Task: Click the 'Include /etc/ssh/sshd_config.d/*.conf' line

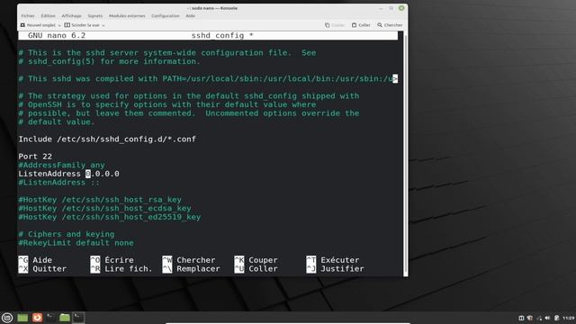Action: coord(107,139)
